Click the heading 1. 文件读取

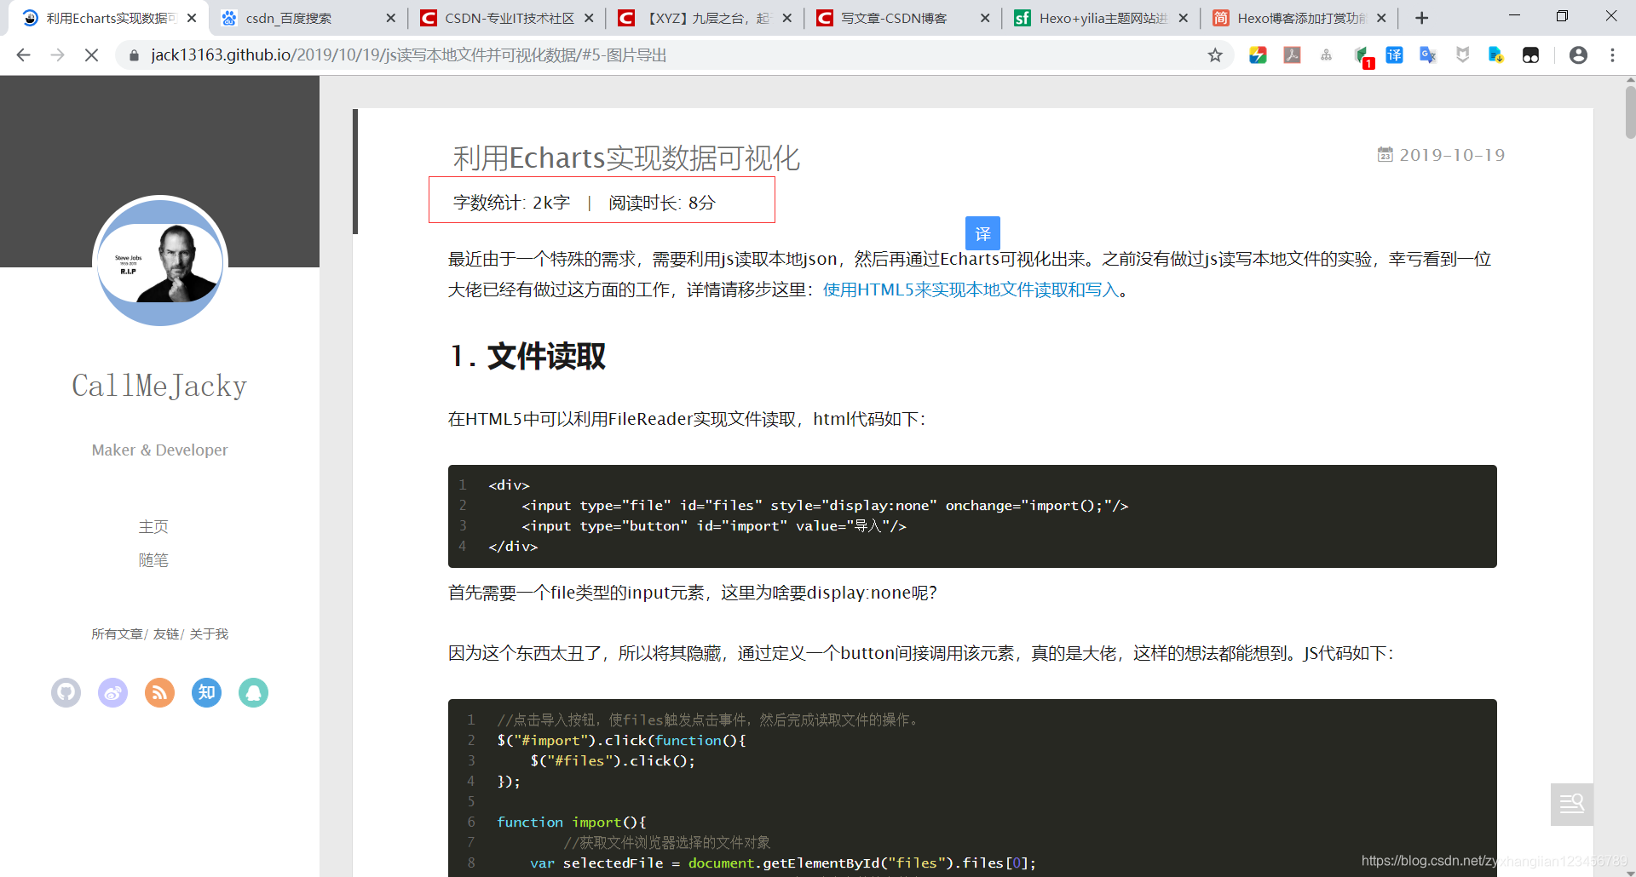(x=527, y=357)
